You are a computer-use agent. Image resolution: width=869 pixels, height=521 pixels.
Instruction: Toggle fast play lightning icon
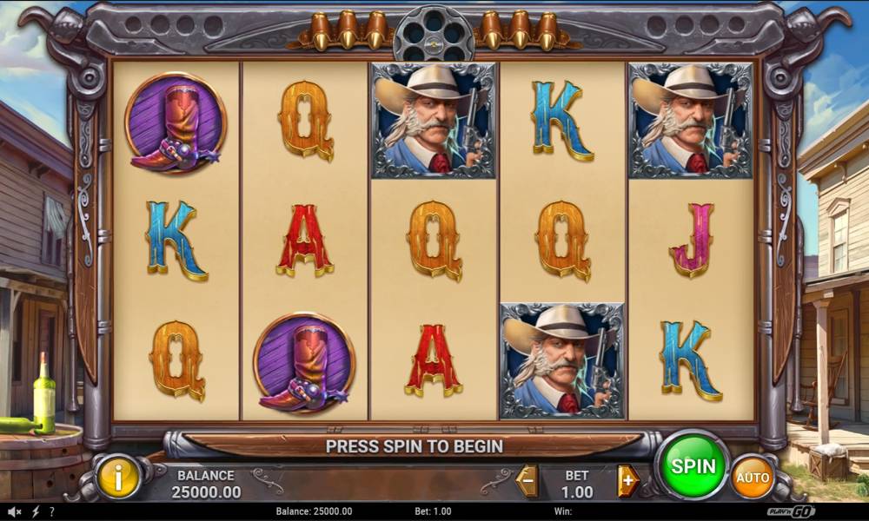(36, 511)
